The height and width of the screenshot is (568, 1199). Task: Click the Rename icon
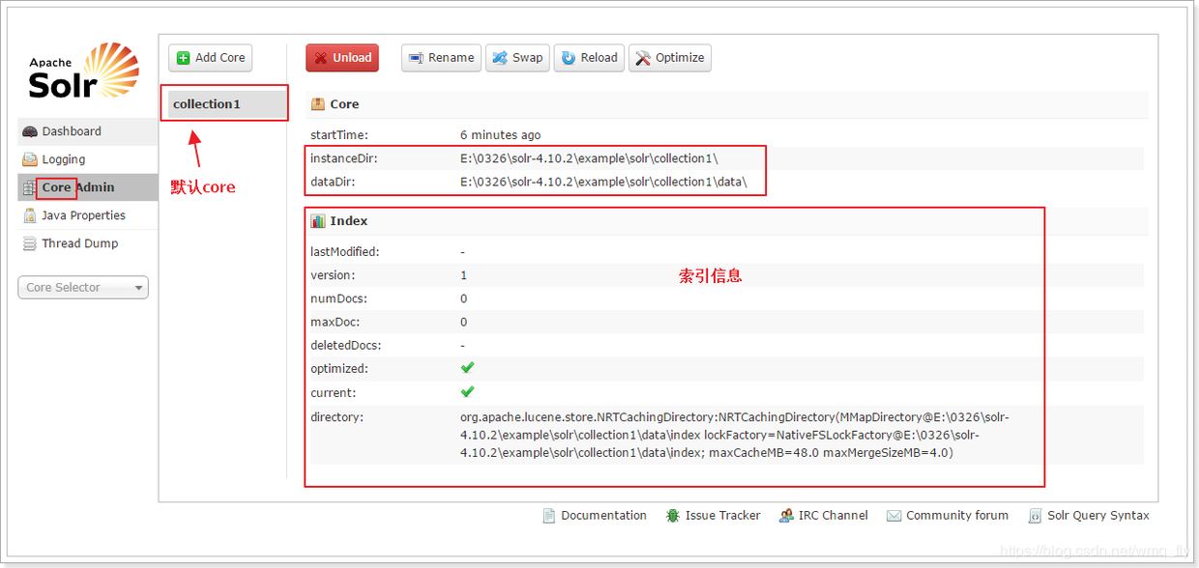(x=416, y=58)
